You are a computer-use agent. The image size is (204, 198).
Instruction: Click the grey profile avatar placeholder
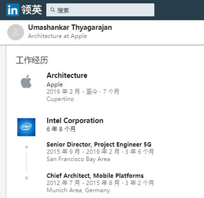pos(16,32)
